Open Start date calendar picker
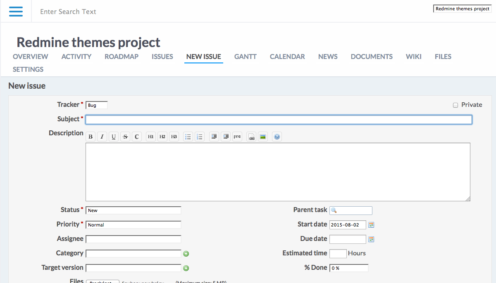Image resolution: width=496 pixels, height=283 pixels. (371, 225)
